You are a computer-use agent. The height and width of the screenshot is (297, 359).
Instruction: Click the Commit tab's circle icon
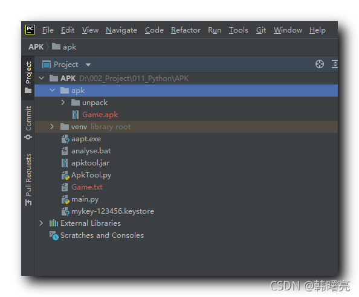pyautogui.click(x=28, y=137)
